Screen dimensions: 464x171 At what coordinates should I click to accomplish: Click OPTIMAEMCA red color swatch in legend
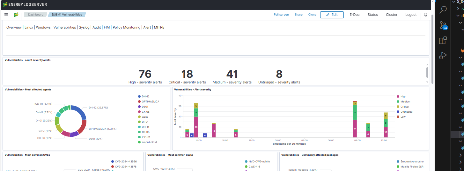pyautogui.click(x=139, y=102)
